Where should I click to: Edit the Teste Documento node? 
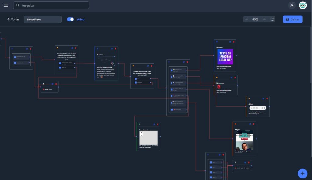[231, 77]
